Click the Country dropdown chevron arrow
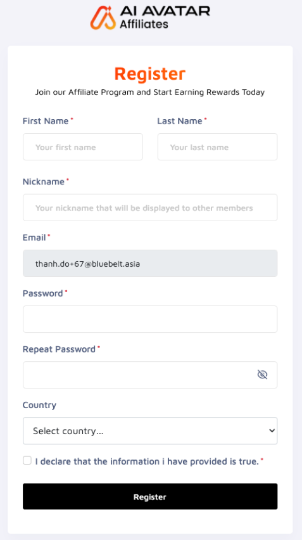This screenshot has height=540, width=302. coord(272,431)
